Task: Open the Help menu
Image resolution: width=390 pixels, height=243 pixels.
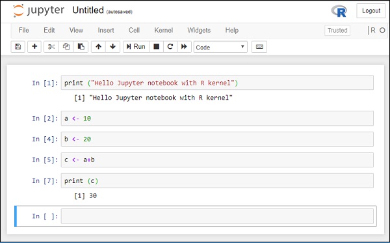Action: click(232, 30)
